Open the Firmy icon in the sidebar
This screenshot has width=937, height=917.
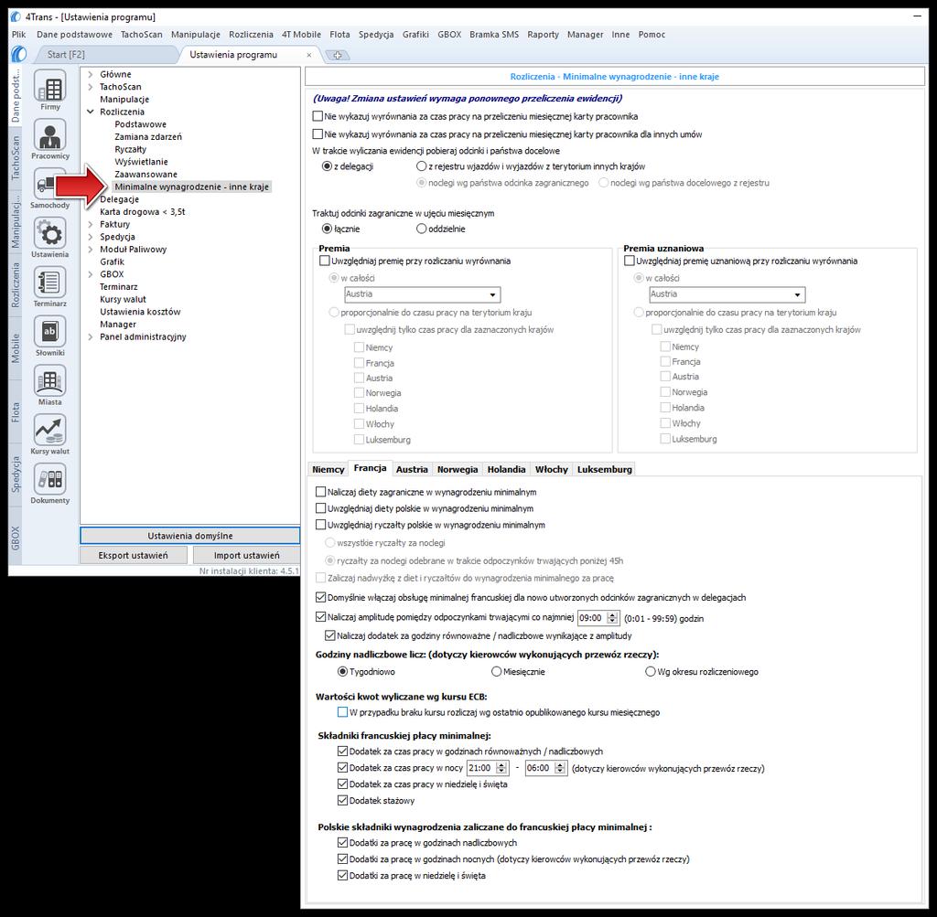50,85
